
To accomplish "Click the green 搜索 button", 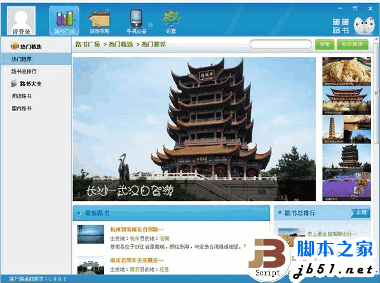I will (325, 44).
